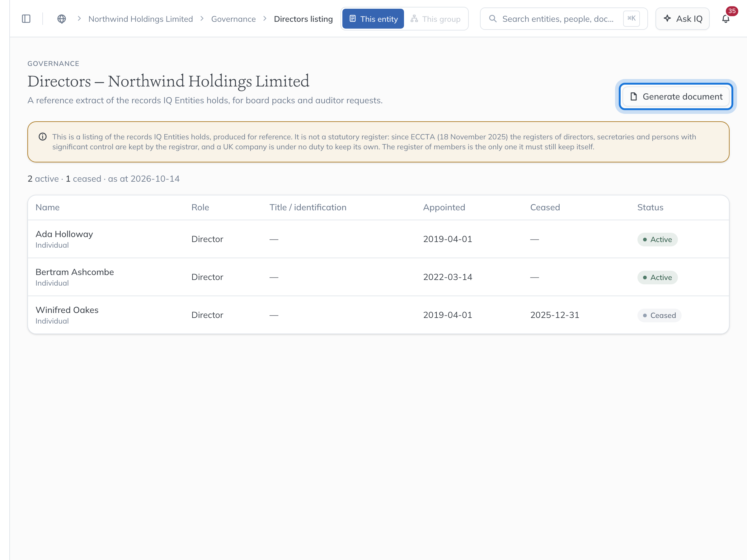Click the Directors – Northwind Holdings Limited heading
This screenshot has width=747, height=560.
[x=168, y=81]
